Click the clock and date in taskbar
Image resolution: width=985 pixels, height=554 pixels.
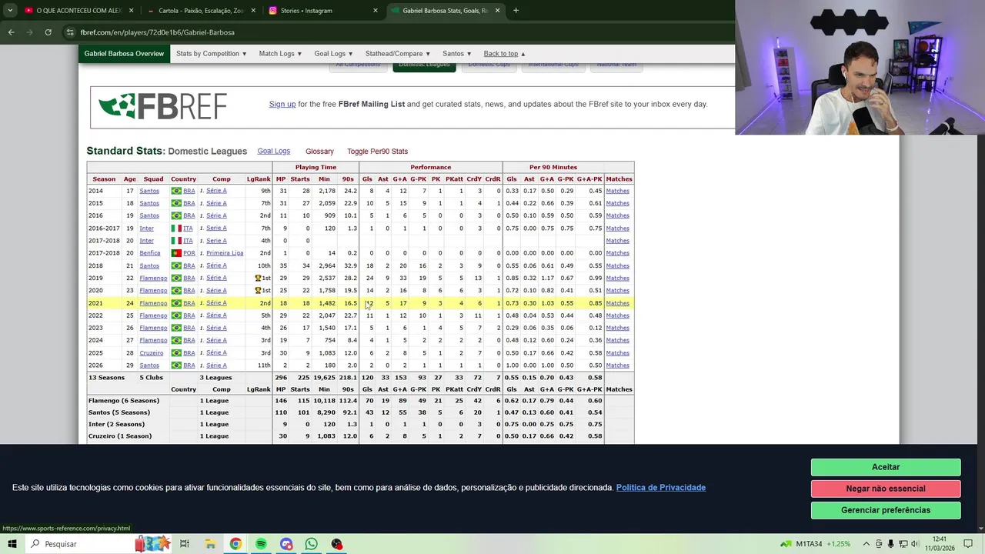coord(940,544)
